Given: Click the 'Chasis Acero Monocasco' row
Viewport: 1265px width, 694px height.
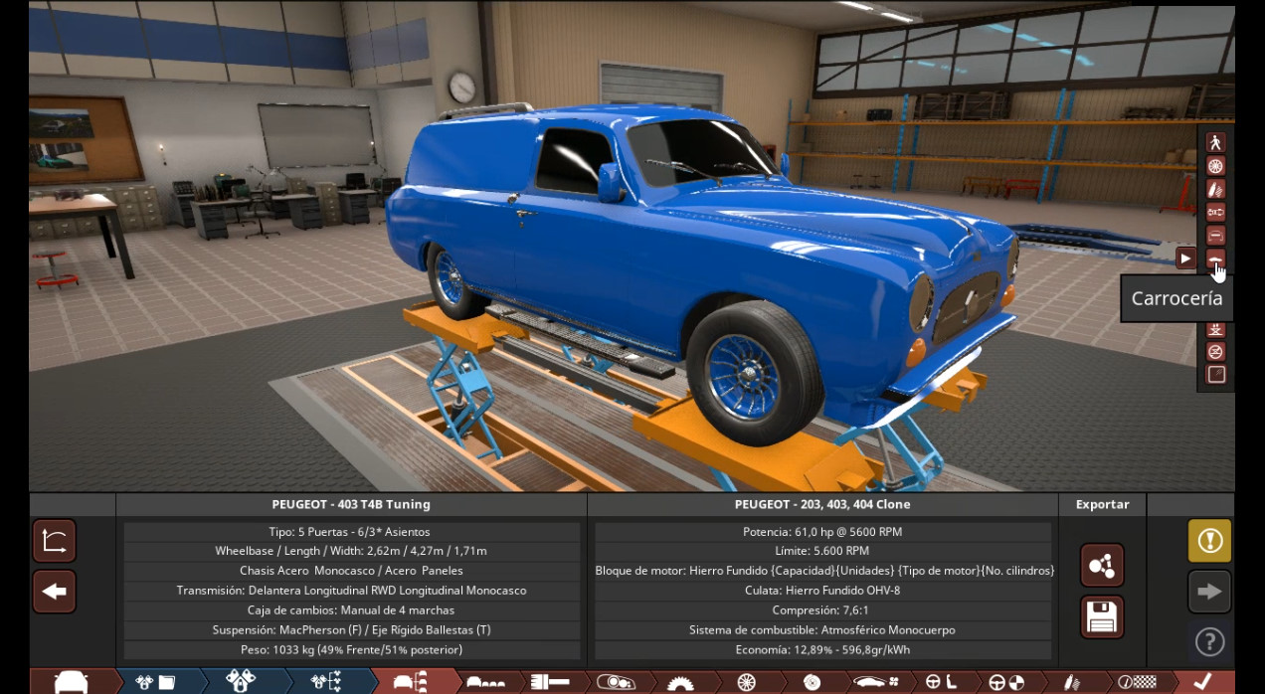Looking at the screenshot, I should pos(351,571).
